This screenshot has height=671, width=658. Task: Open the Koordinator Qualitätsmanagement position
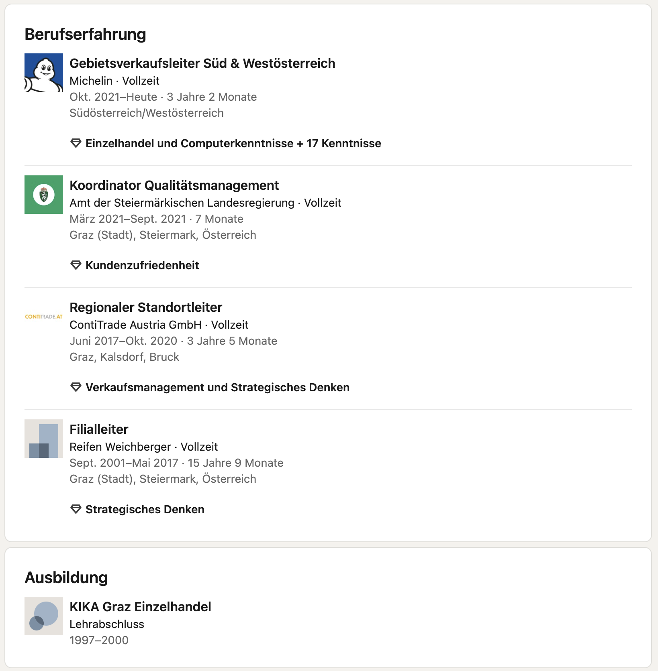tap(174, 185)
